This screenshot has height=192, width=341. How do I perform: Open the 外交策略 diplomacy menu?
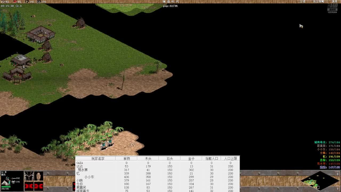point(319,2)
